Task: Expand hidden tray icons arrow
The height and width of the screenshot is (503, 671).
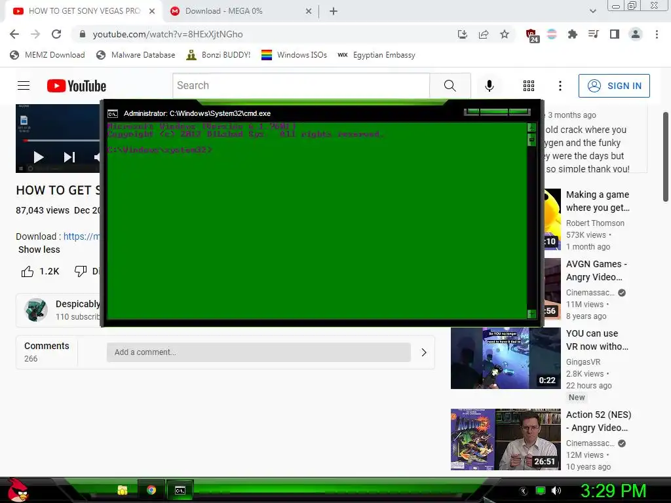Action: 524,491
